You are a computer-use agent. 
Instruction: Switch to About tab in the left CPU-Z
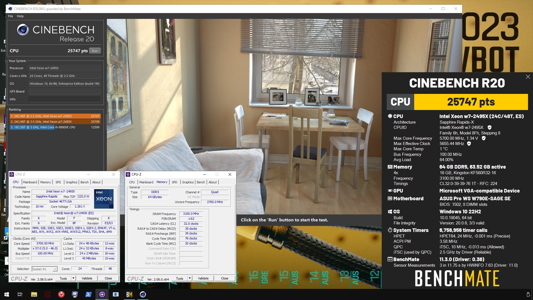(96, 182)
